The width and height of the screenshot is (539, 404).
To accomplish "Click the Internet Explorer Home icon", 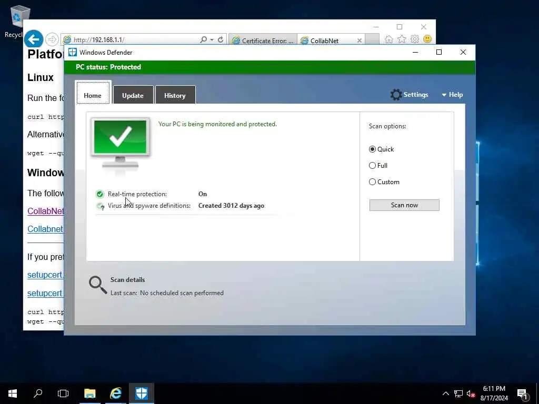I will tap(389, 39).
